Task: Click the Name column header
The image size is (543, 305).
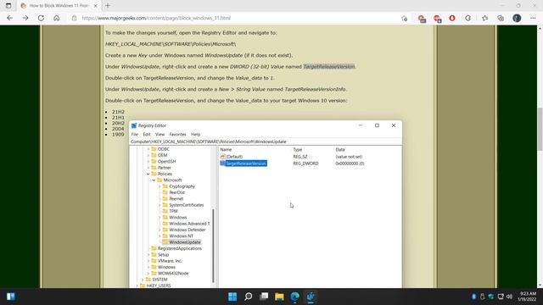Action: pos(226,149)
